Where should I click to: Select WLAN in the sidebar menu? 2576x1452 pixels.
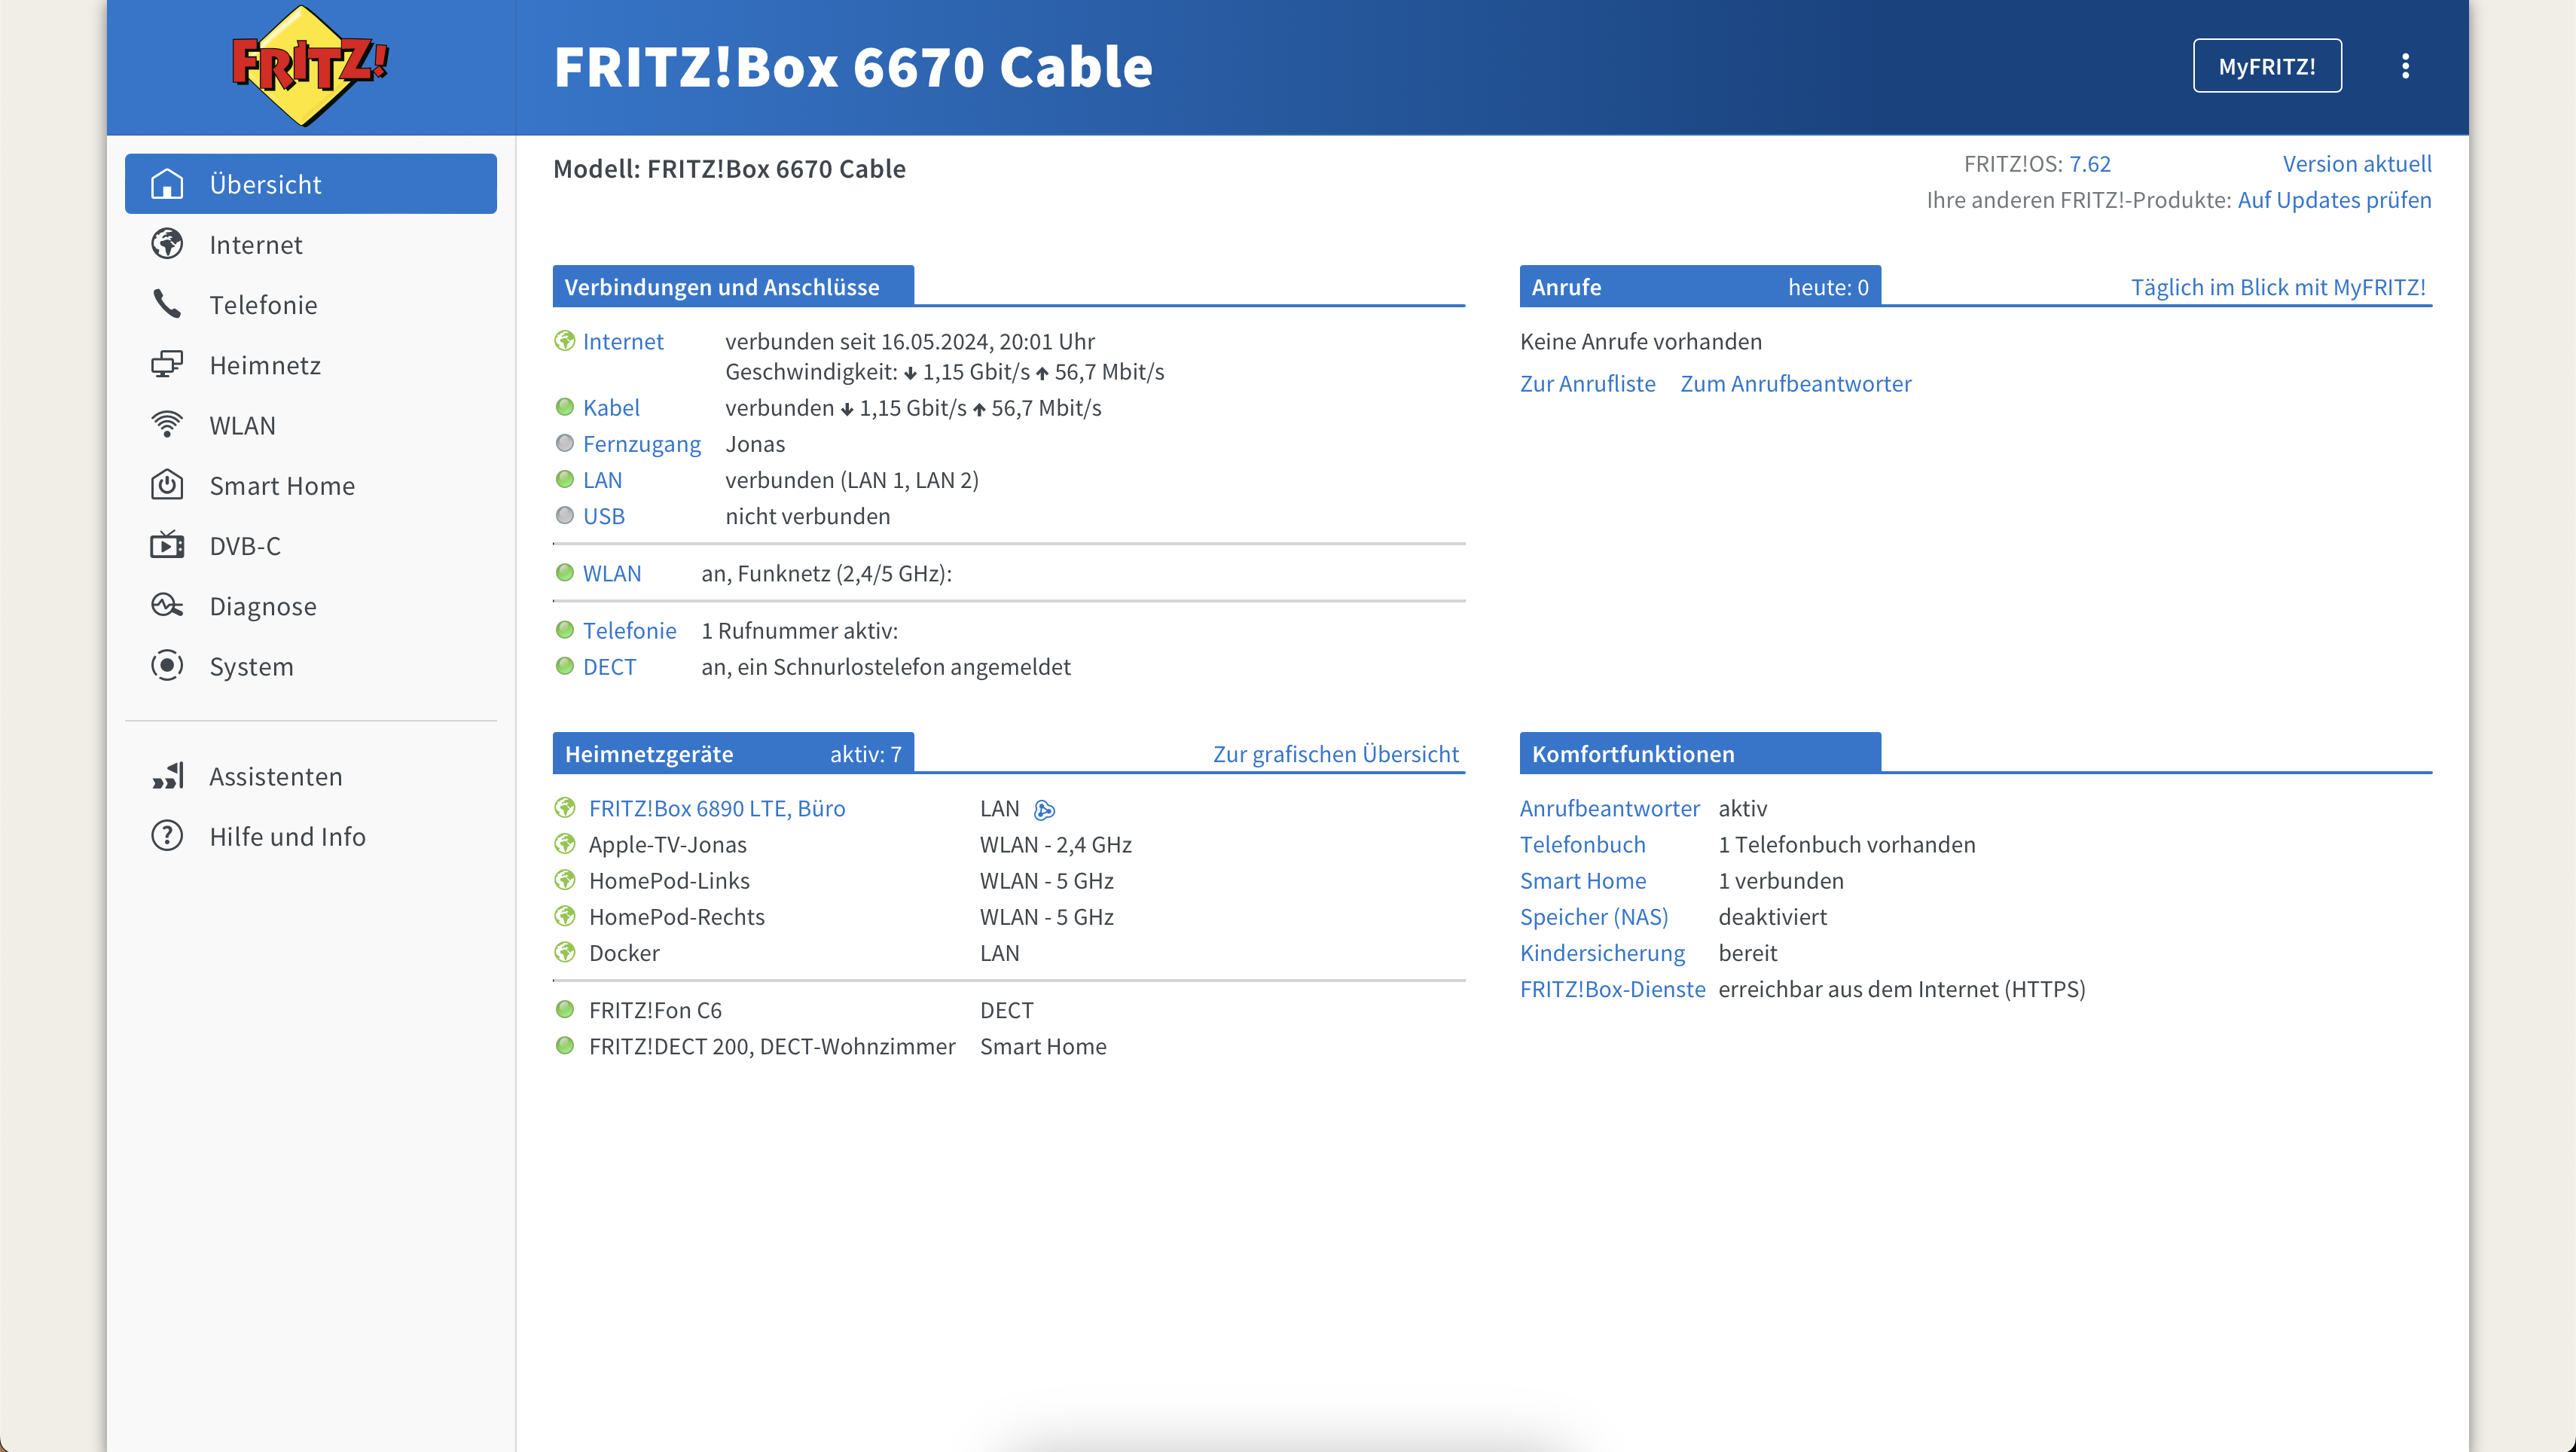pos(311,425)
